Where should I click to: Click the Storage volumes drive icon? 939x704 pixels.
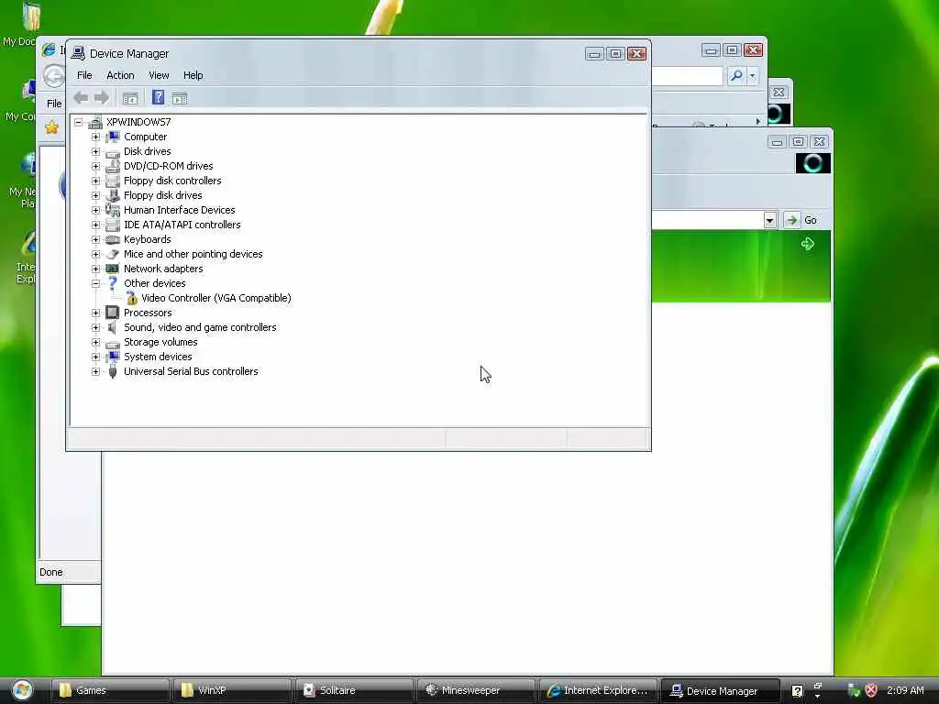click(x=113, y=343)
